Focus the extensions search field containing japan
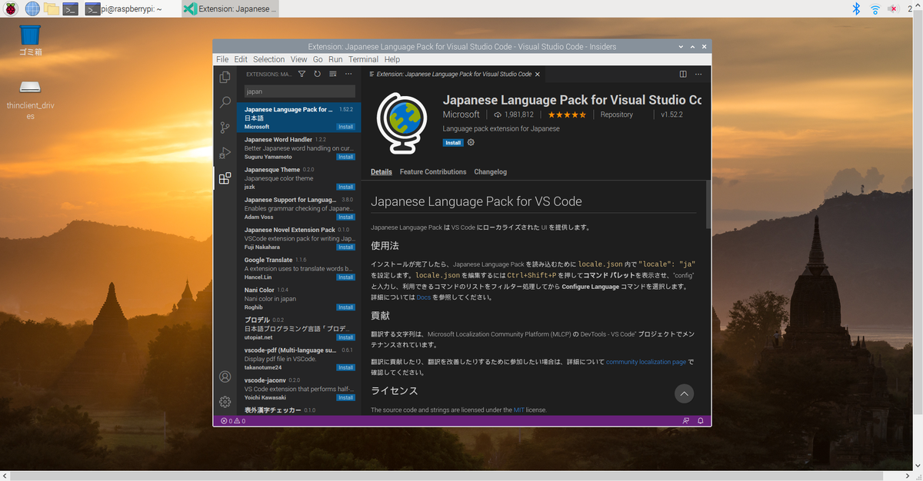This screenshot has height=481, width=923. pyautogui.click(x=299, y=91)
